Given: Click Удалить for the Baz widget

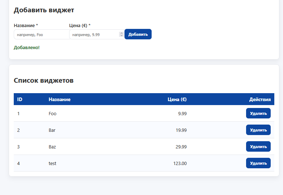Looking at the screenshot, I should point(258,147).
